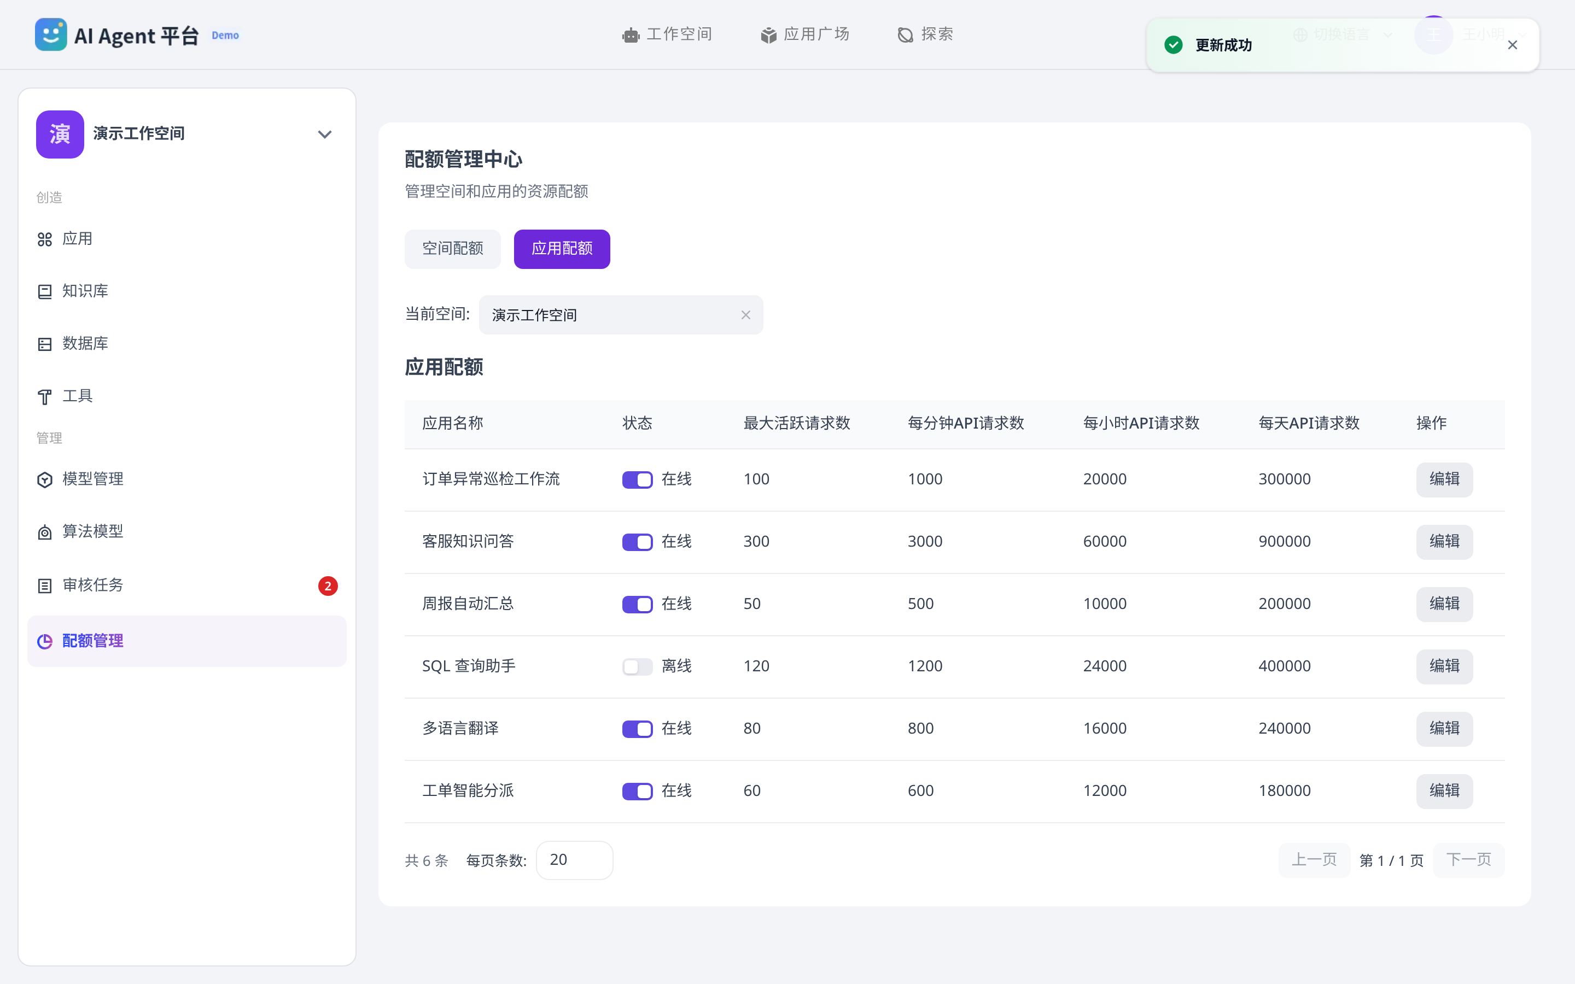
Task: Open 审核任务 via its sidebar list icon
Action: [44, 585]
